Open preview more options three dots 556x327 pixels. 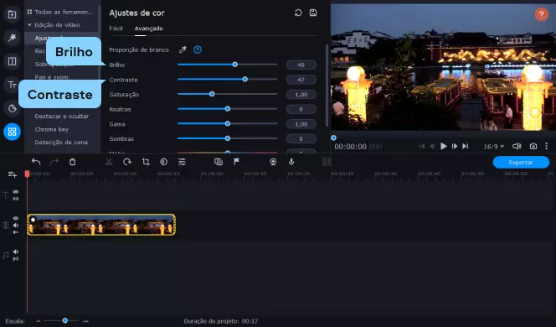pyautogui.click(x=547, y=146)
